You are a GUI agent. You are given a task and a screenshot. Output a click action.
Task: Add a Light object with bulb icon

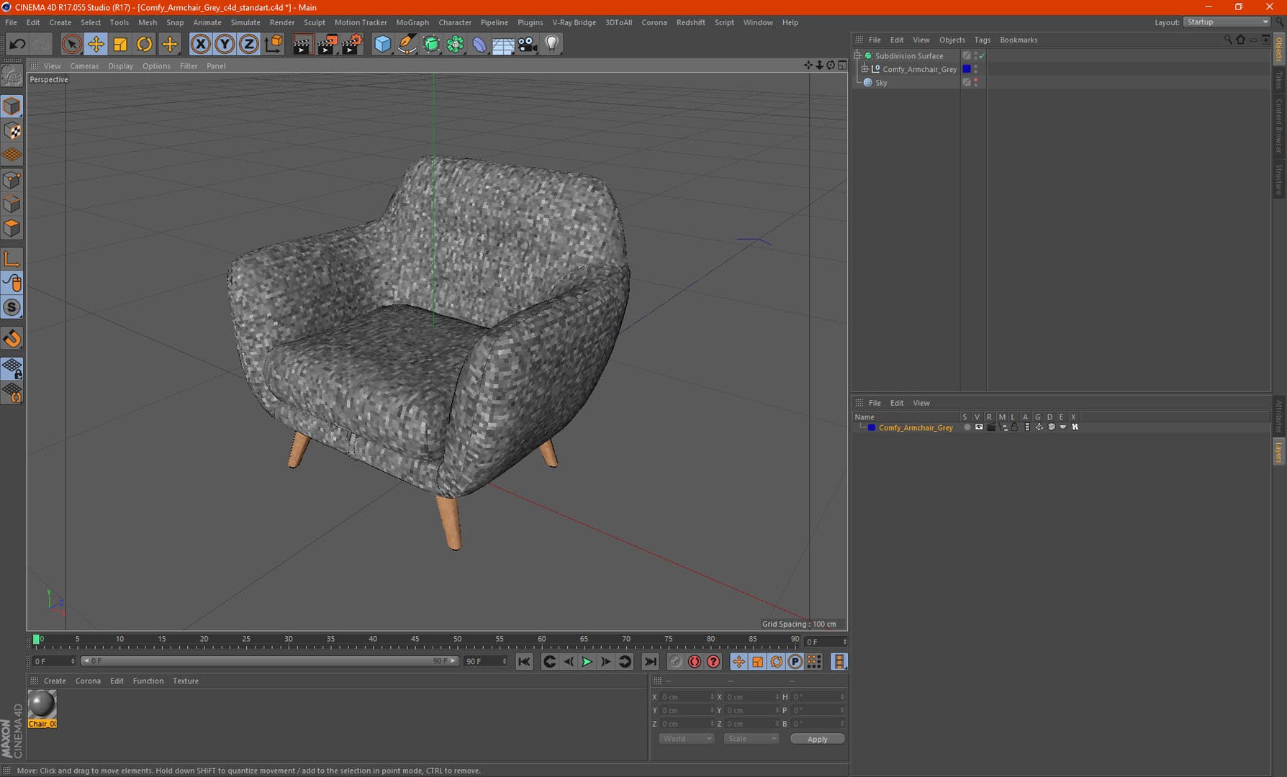[552, 45]
